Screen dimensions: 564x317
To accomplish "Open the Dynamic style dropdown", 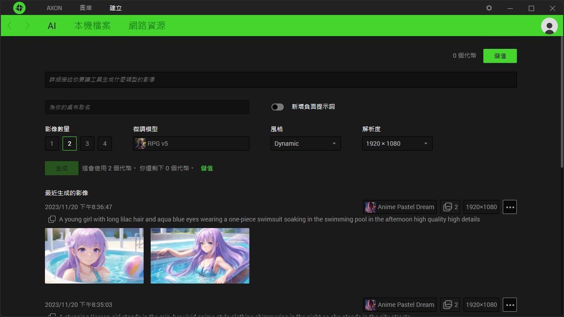I will pyautogui.click(x=305, y=143).
